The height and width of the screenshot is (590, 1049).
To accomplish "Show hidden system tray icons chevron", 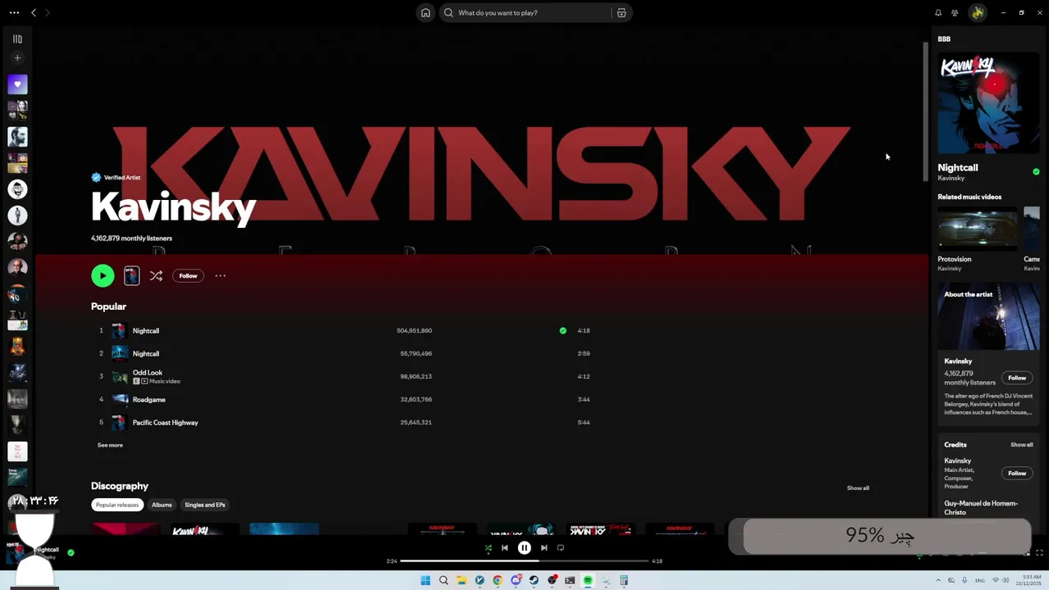I will [x=938, y=580].
